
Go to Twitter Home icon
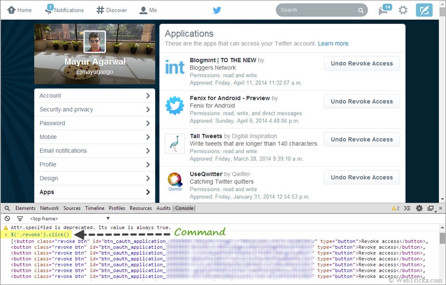[x=11, y=10]
